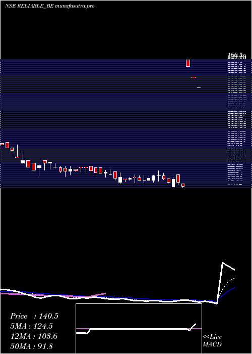Click the Price : 140.5 value

point(34,316)
